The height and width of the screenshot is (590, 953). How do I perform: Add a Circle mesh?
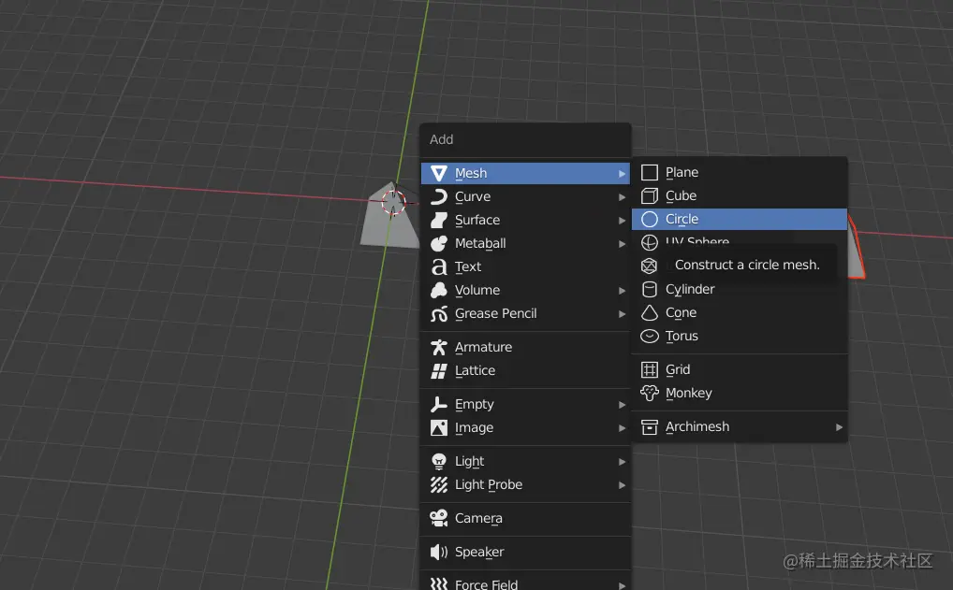click(x=740, y=219)
